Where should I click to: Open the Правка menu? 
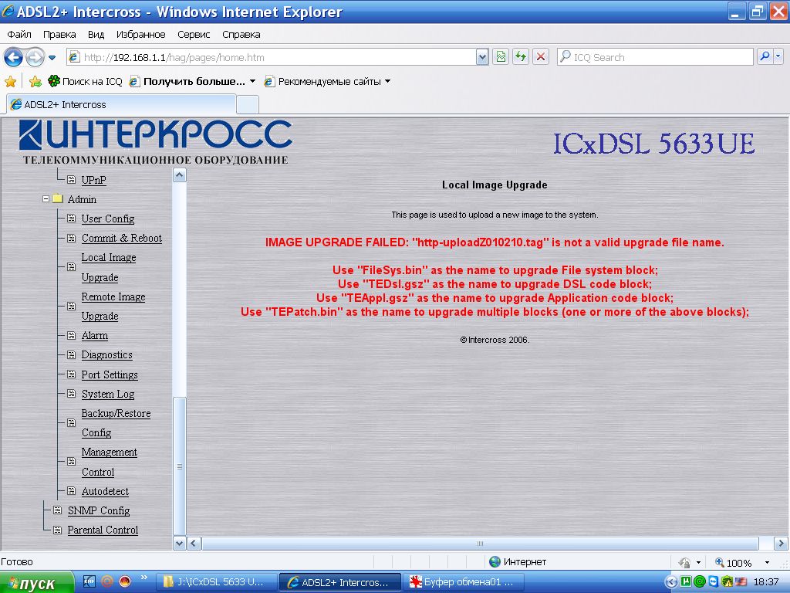(x=59, y=34)
